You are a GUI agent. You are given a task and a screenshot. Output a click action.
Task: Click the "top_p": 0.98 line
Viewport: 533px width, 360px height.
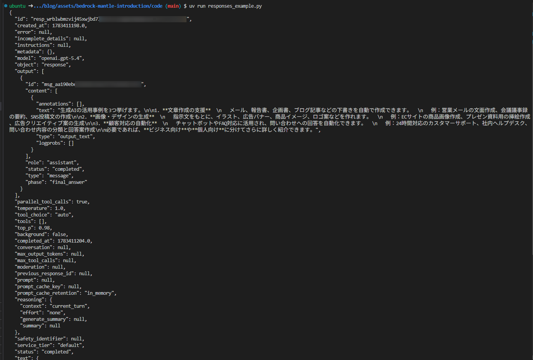33,228
